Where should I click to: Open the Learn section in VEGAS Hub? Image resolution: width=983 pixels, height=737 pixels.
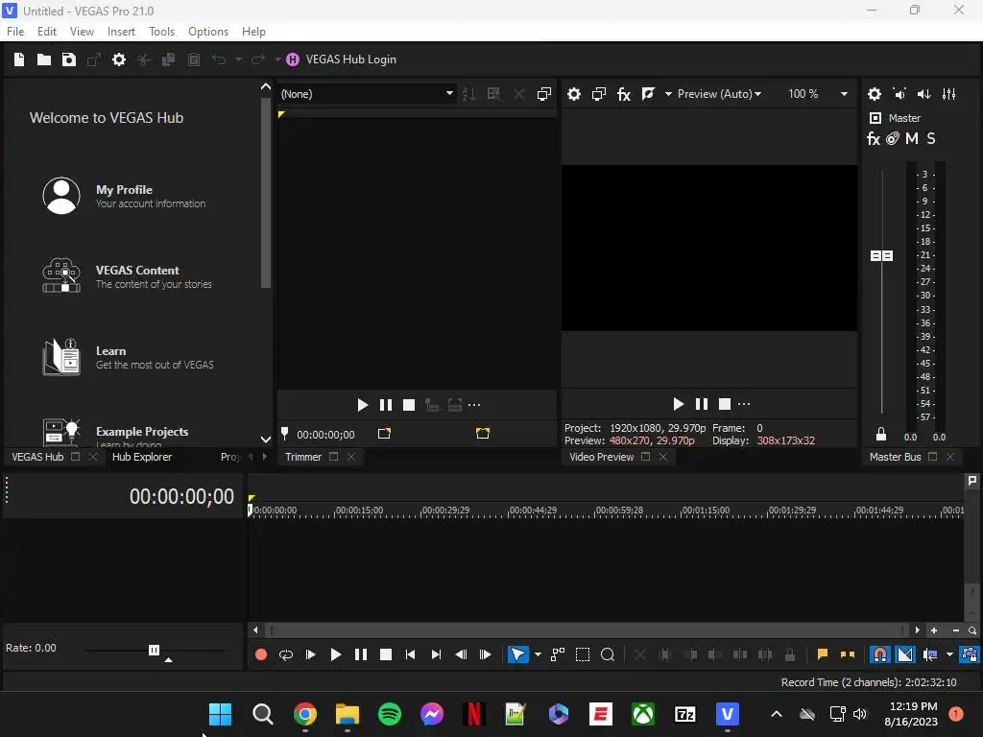point(129,357)
